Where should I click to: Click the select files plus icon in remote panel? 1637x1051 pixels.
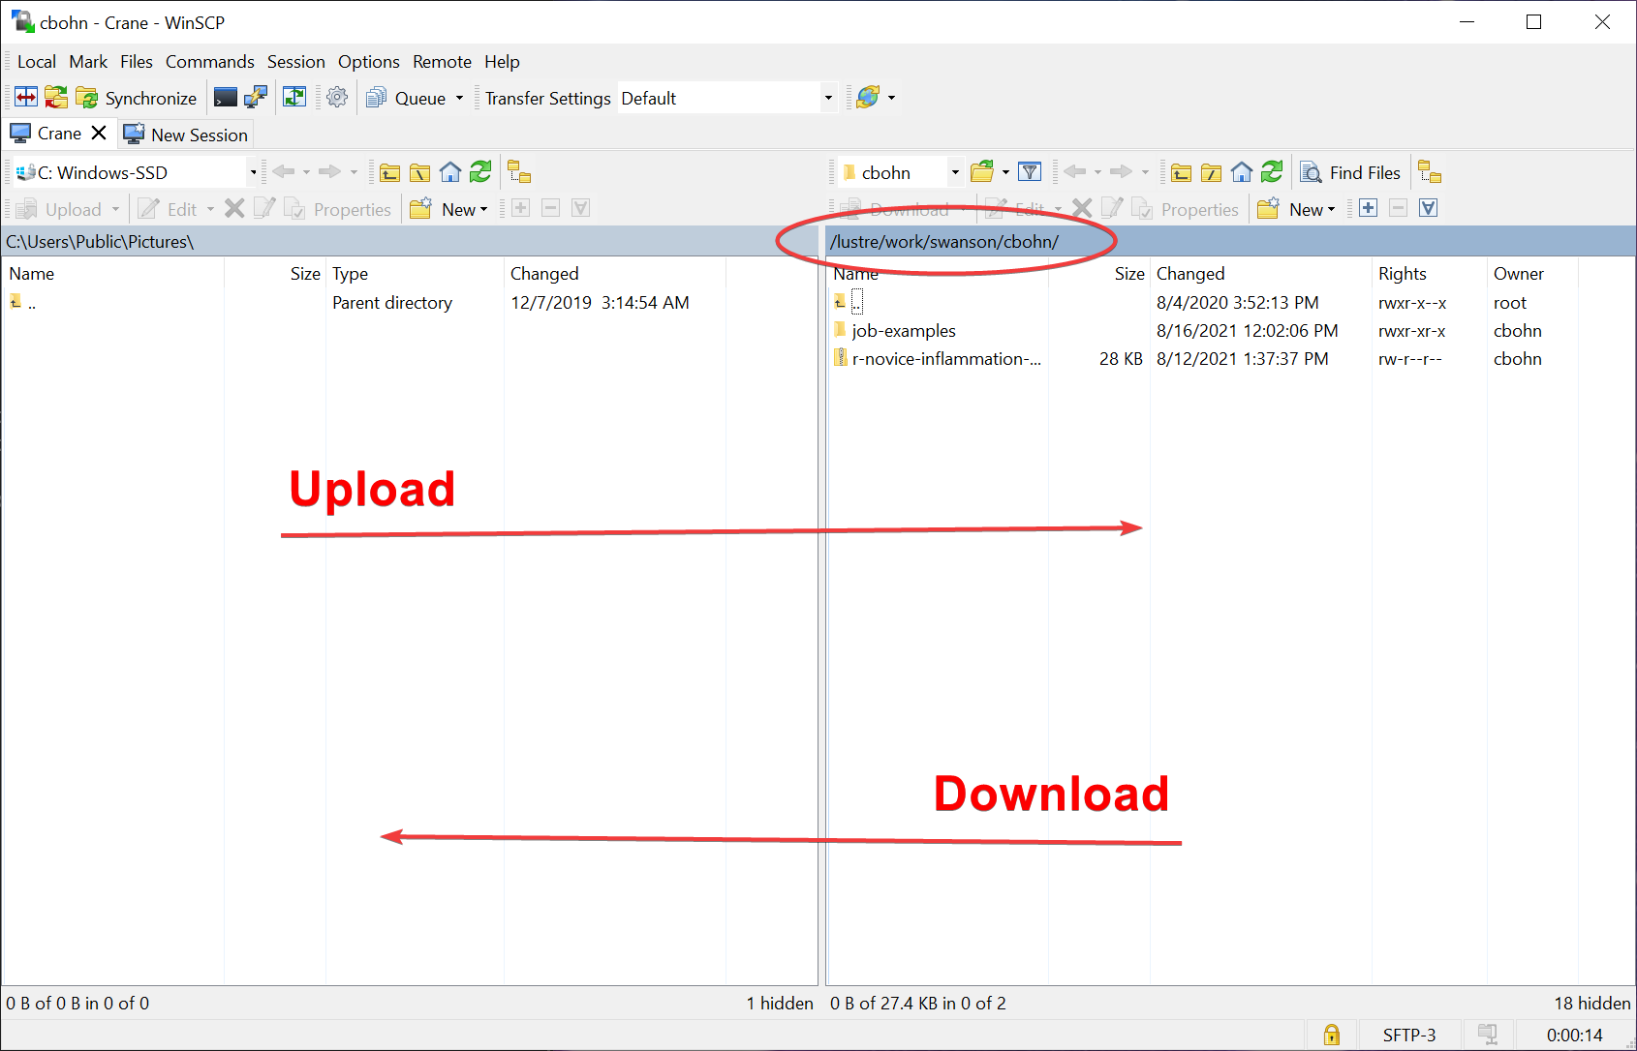coord(1368,209)
